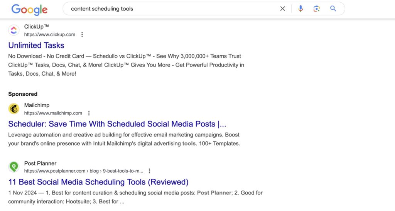Click the www.mailchimp.com URL
Screen dimensions: 395x211
[x=53, y=113]
